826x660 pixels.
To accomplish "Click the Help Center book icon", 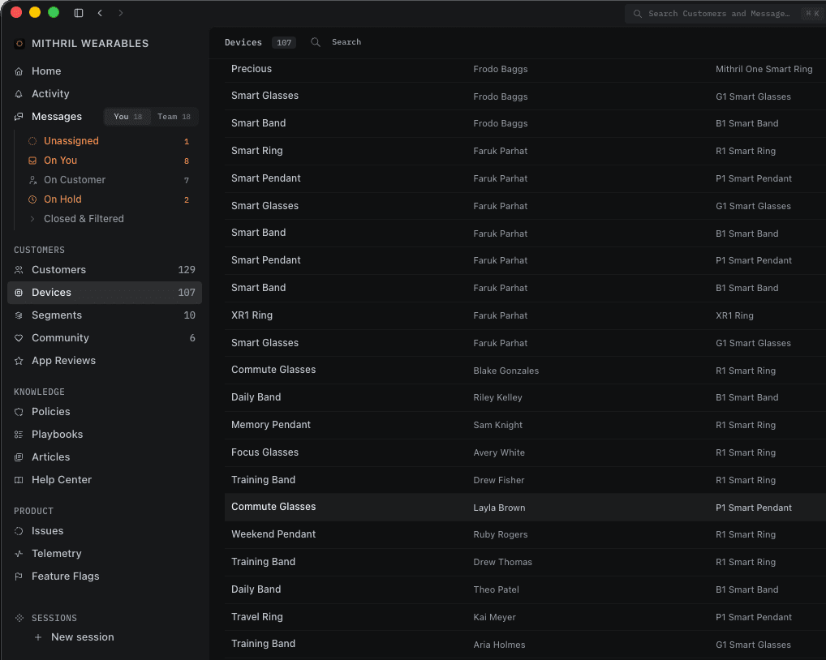I will (x=19, y=480).
